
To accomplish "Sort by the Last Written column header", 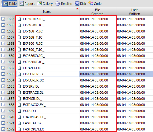I will pos(134,12).
